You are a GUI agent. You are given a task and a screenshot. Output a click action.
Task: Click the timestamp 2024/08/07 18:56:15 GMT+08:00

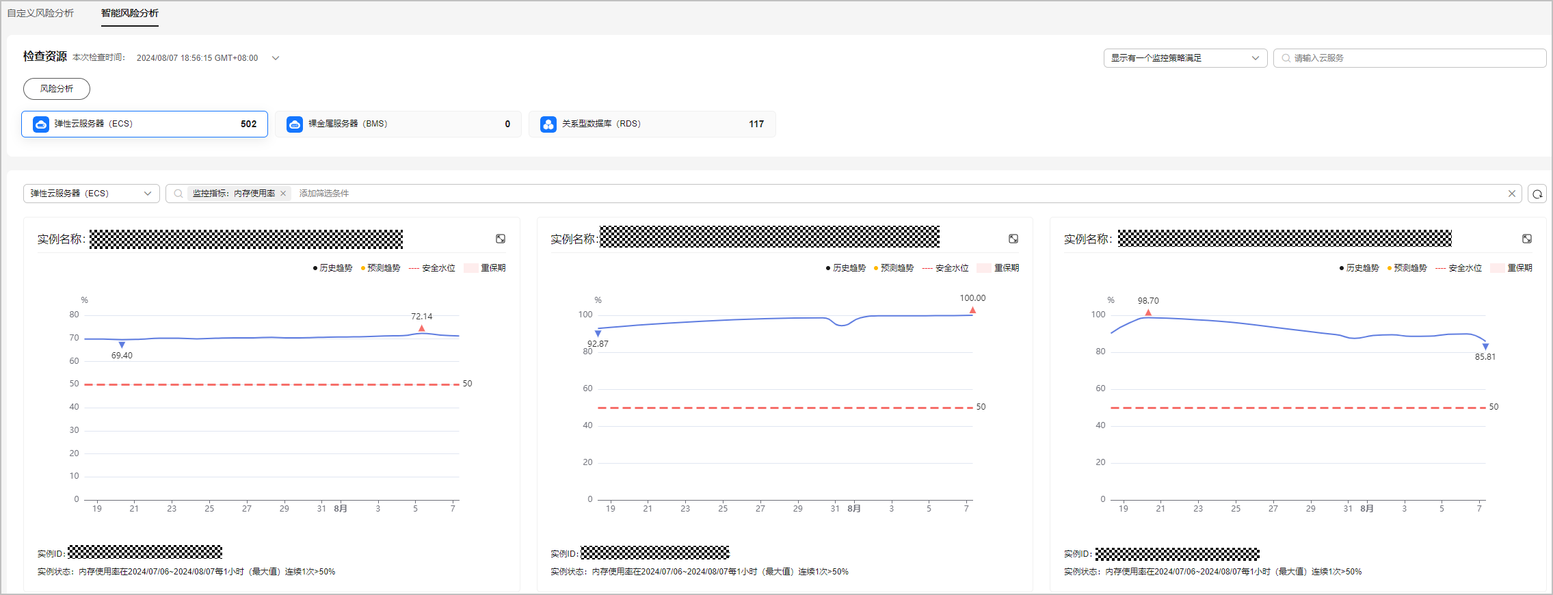point(197,58)
